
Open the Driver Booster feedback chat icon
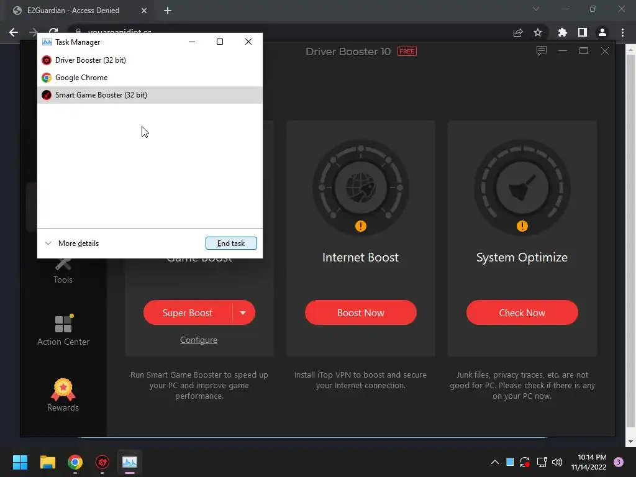click(542, 51)
